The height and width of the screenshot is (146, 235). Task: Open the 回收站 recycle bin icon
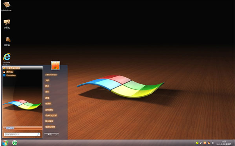(7, 41)
